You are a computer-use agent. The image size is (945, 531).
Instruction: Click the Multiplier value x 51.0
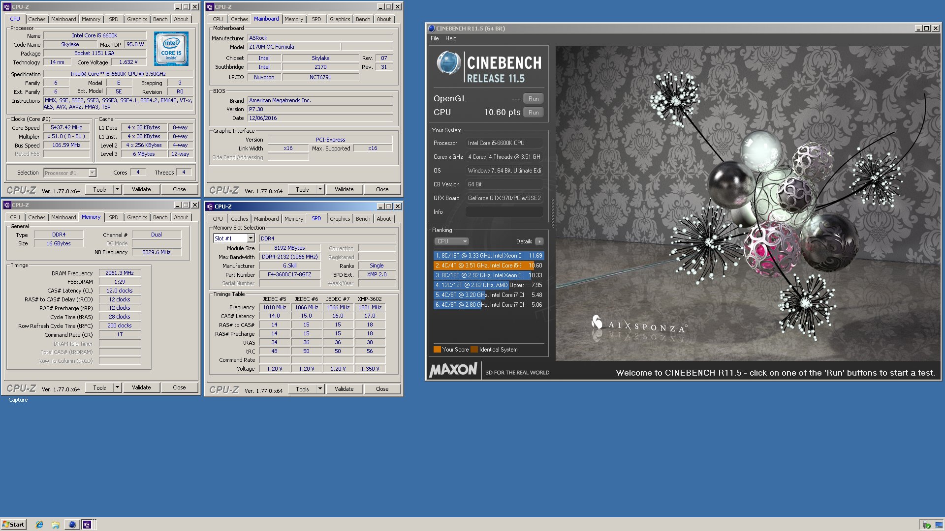(66, 137)
